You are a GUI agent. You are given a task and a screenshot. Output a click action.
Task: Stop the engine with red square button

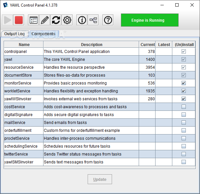coord(19,20)
